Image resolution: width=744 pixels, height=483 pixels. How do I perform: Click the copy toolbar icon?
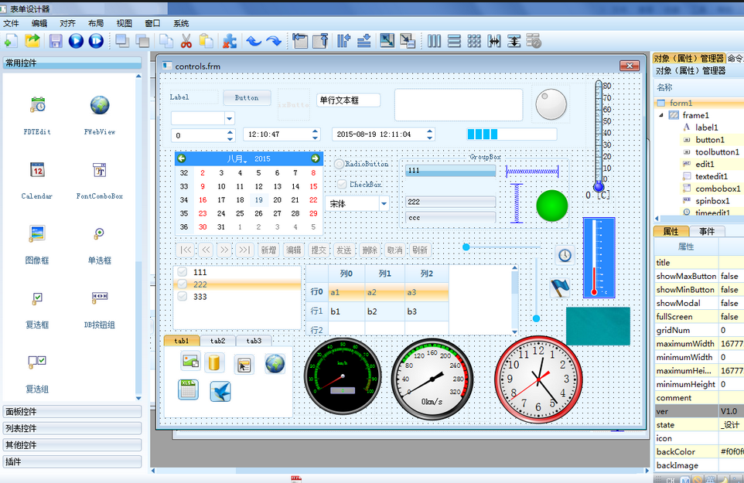click(x=166, y=41)
